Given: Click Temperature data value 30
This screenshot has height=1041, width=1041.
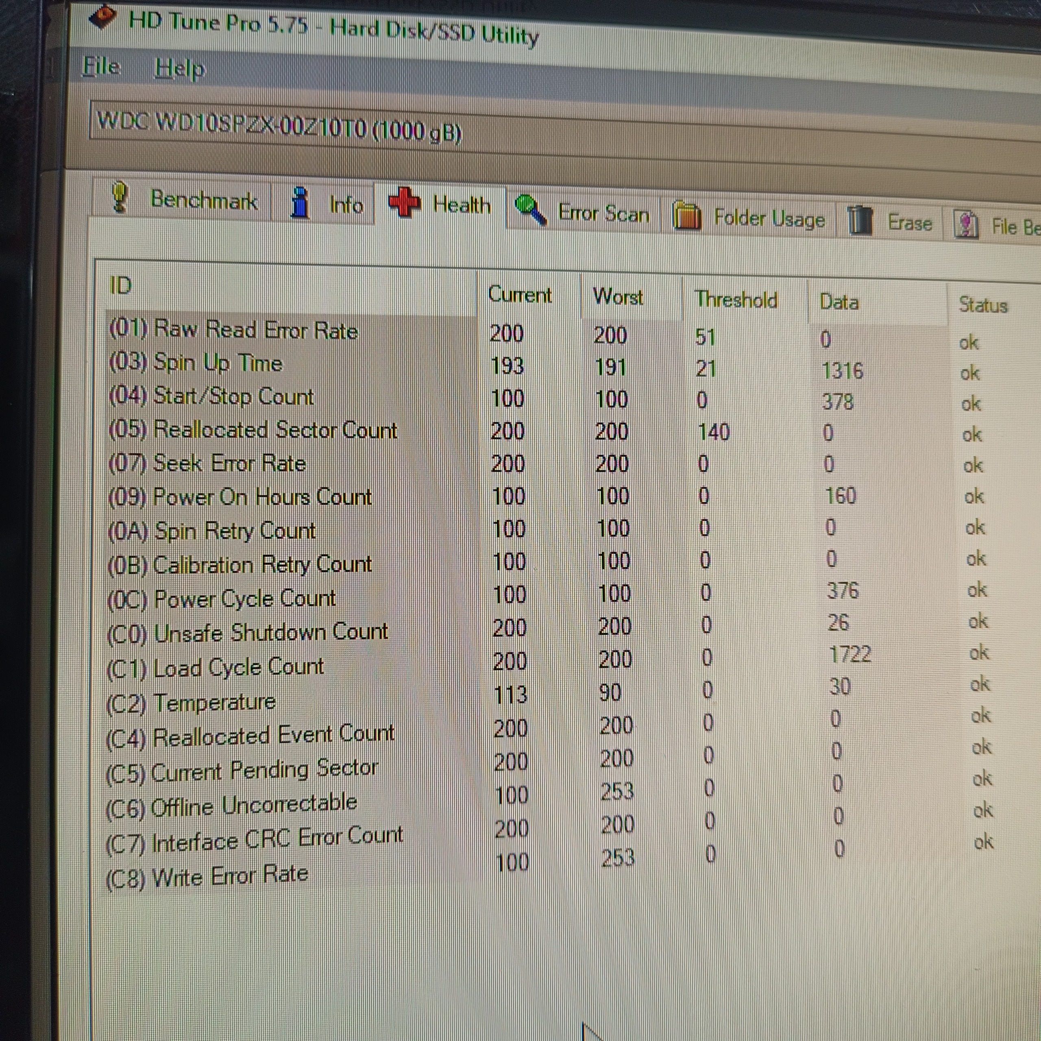Looking at the screenshot, I should pos(840,686).
